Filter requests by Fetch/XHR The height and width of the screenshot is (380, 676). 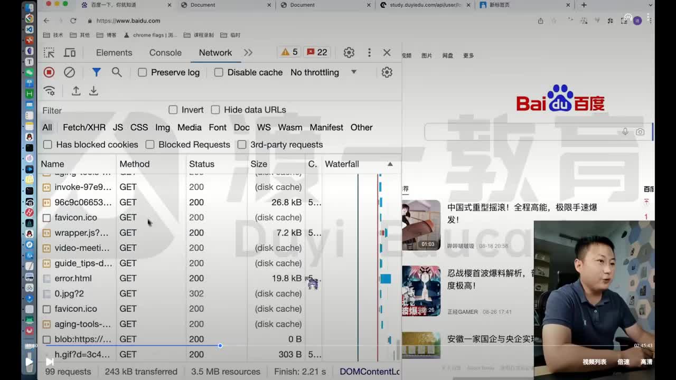[84, 127]
